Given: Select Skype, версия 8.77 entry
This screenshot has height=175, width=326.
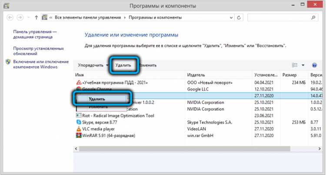Looking at the screenshot, I should [100, 122].
